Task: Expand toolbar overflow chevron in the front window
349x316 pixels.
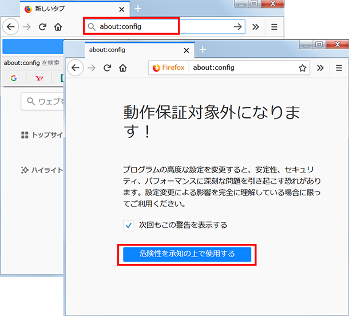Action: coord(320,68)
